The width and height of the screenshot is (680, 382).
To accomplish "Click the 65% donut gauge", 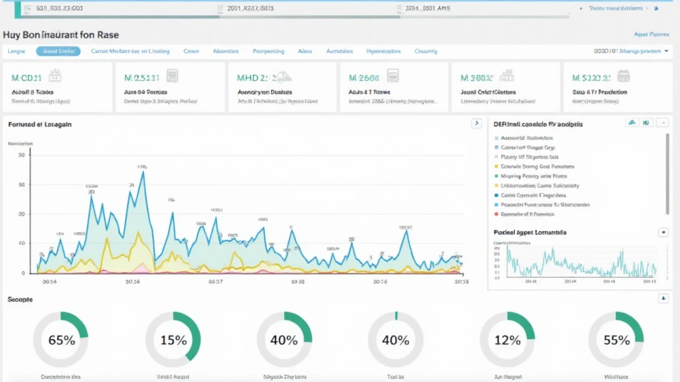I will click(62, 340).
